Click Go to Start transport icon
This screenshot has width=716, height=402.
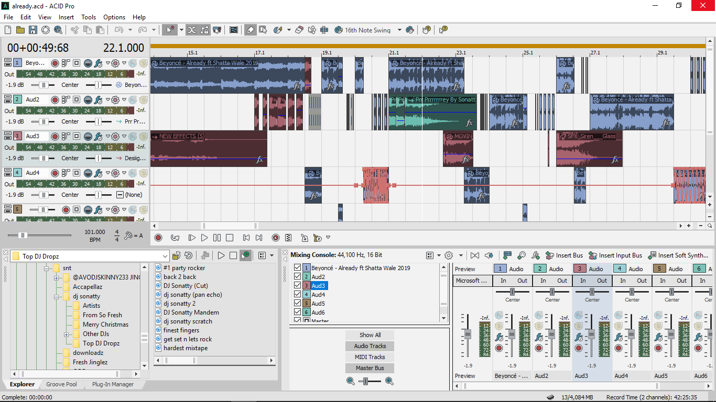pyautogui.click(x=246, y=238)
